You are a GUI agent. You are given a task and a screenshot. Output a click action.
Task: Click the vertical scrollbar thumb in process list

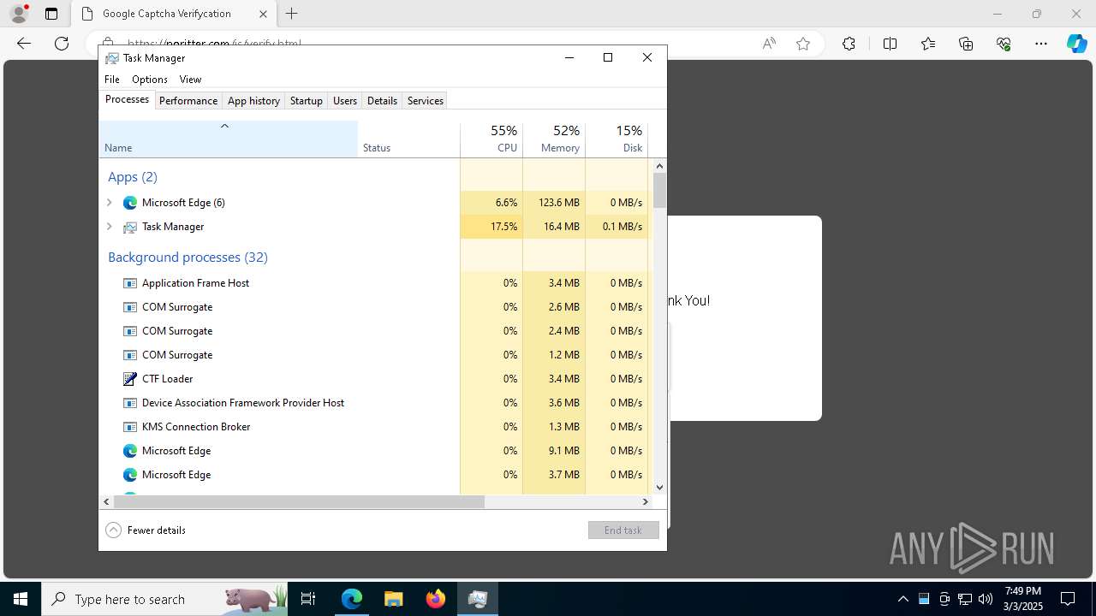tap(659, 191)
